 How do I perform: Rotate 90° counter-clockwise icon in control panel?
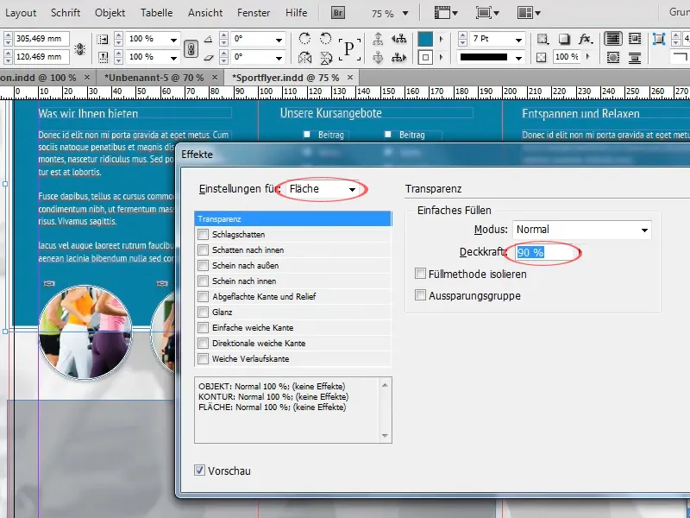point(326,39)
